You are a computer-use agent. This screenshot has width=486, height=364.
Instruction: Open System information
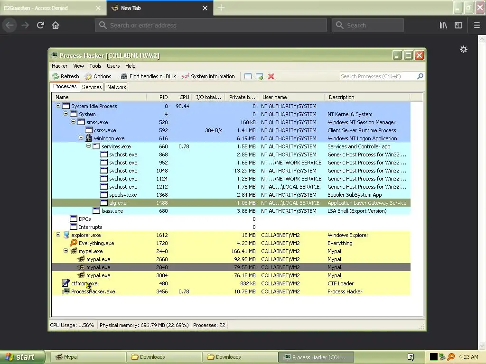[x=208, y=76]
